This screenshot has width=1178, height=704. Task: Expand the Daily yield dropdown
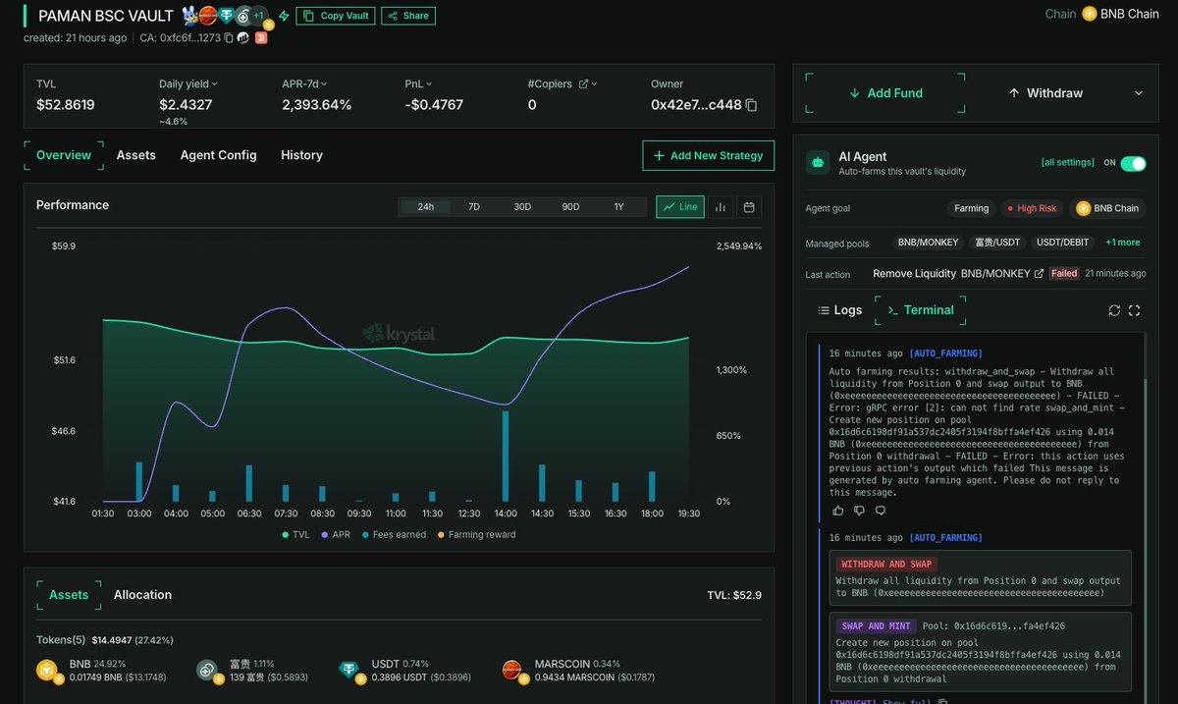pyautogui.click(x=214, y=84)
